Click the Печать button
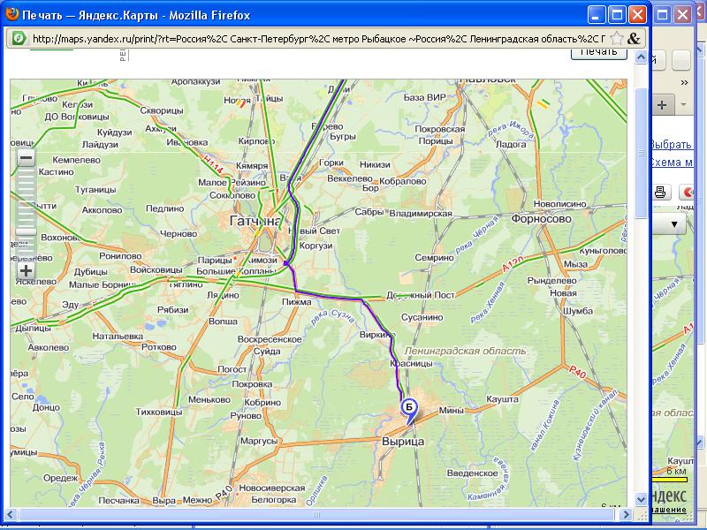This screenshot has height=530, width=707. coord(599,52)
